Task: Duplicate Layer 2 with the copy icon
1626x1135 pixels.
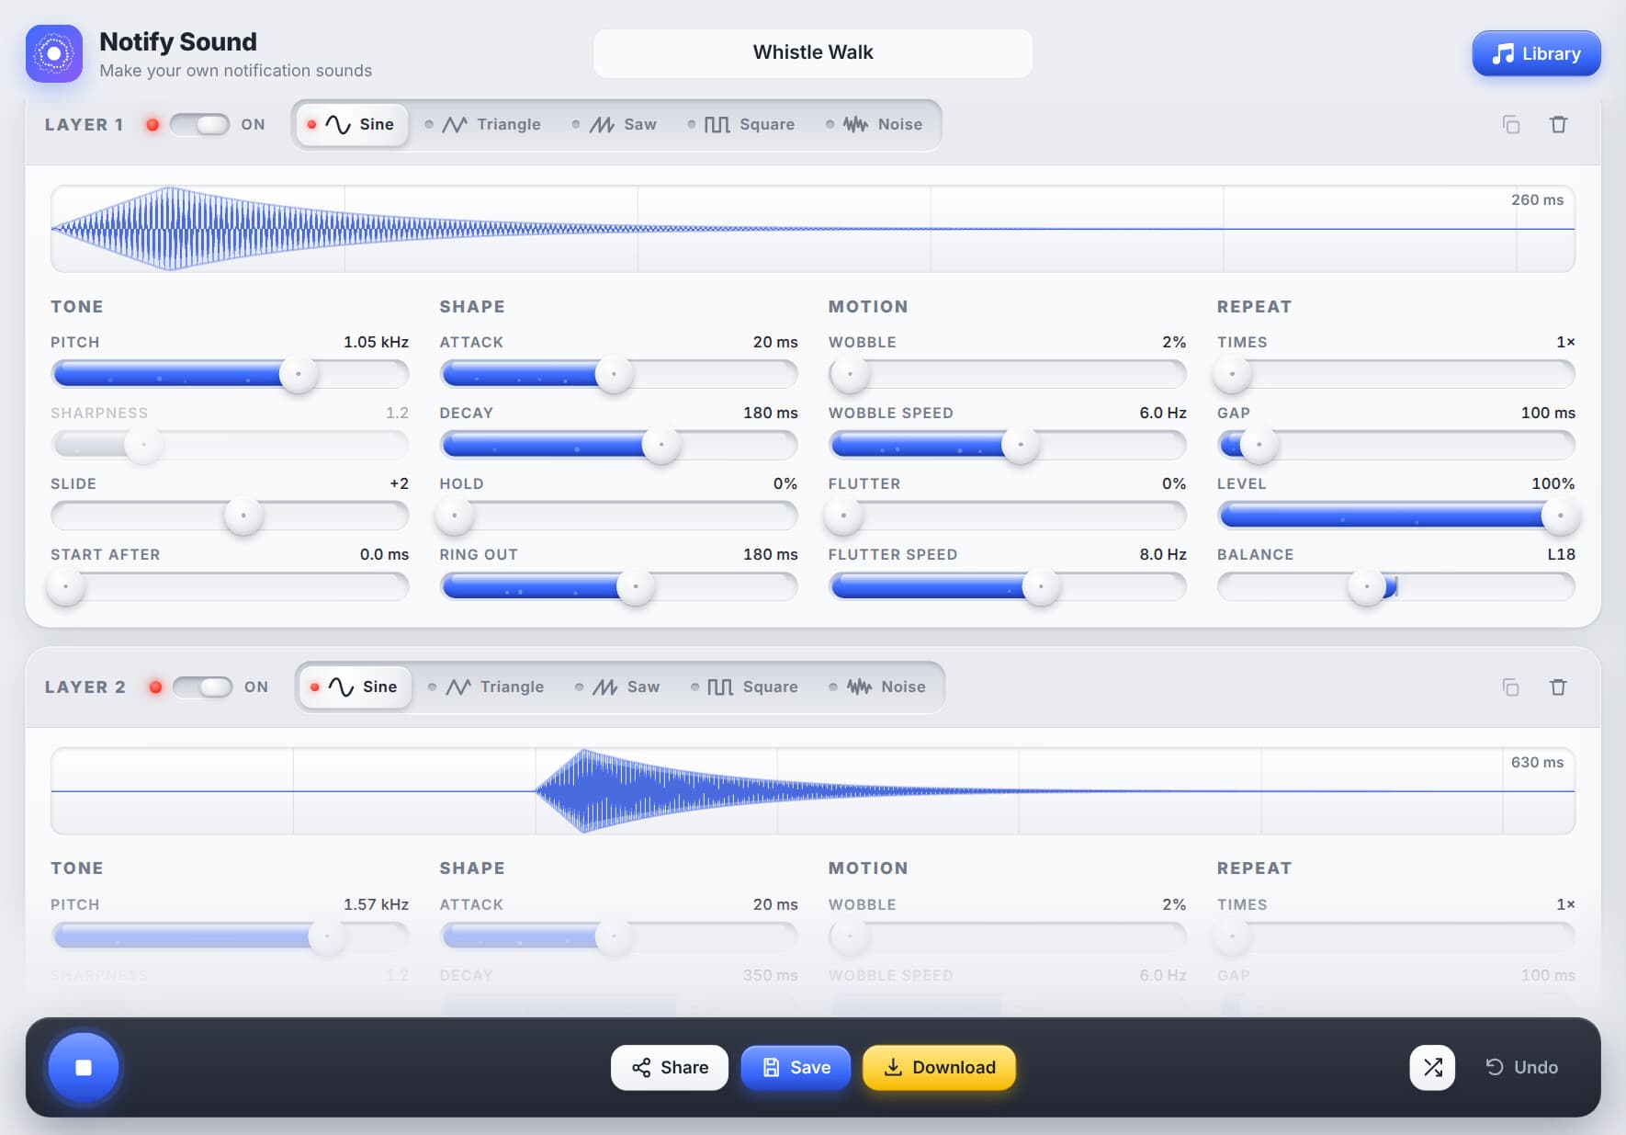Action: click(1511, 687)
